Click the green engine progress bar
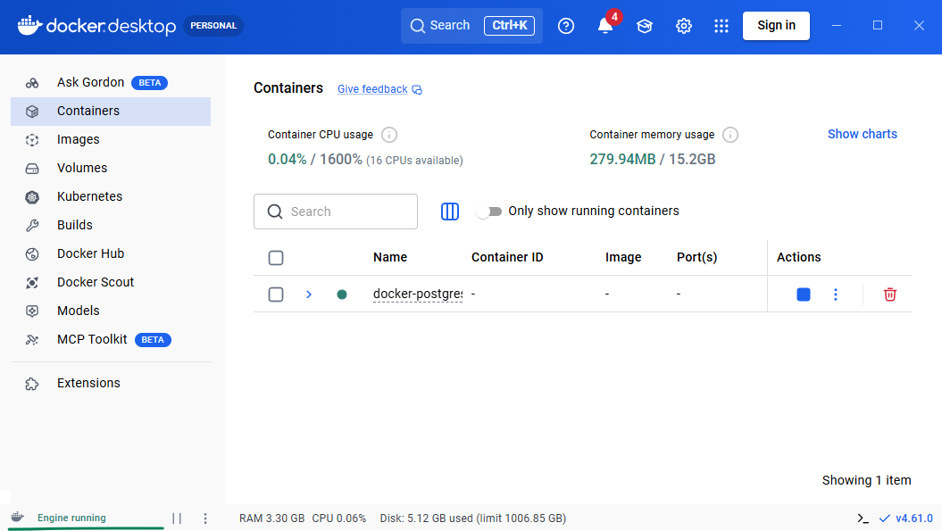942x531 pixels. pos(85,528)
